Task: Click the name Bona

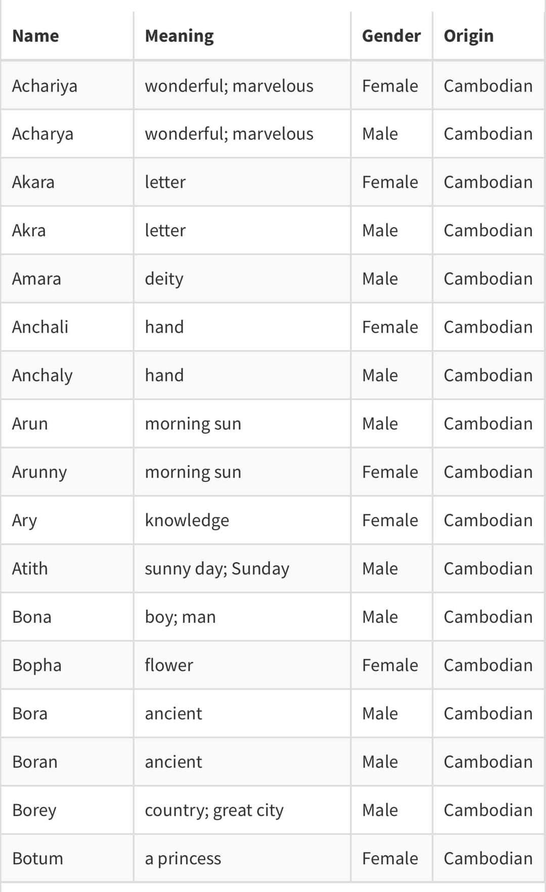Action: (31, 617)
